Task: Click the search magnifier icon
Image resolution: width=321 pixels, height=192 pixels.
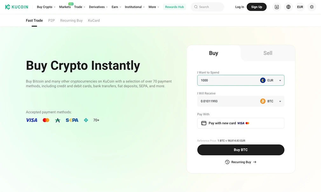Action: tap(196, 6)
